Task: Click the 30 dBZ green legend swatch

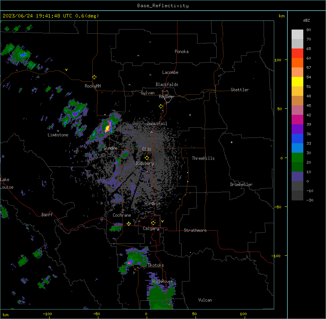Action: 297,158
